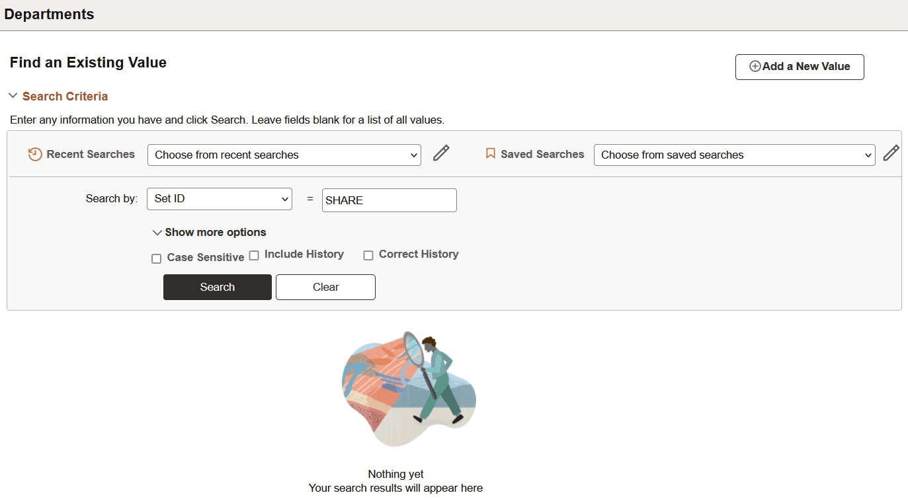Screen dimensions: 908x501
Task: Check the Include History option
Action: [x=254, y=254]
